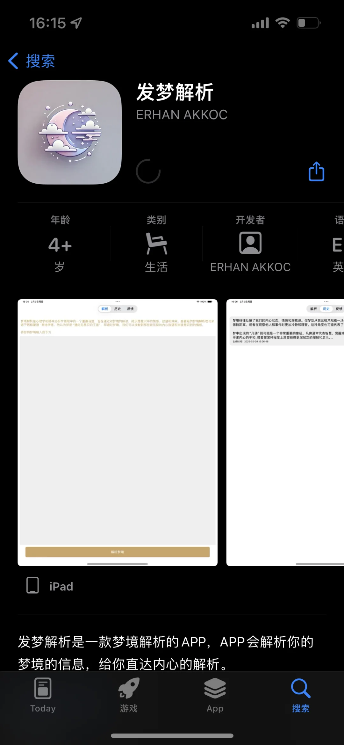
Task: Open second iPad screenshot preview
Action: (x=285, y=433)
